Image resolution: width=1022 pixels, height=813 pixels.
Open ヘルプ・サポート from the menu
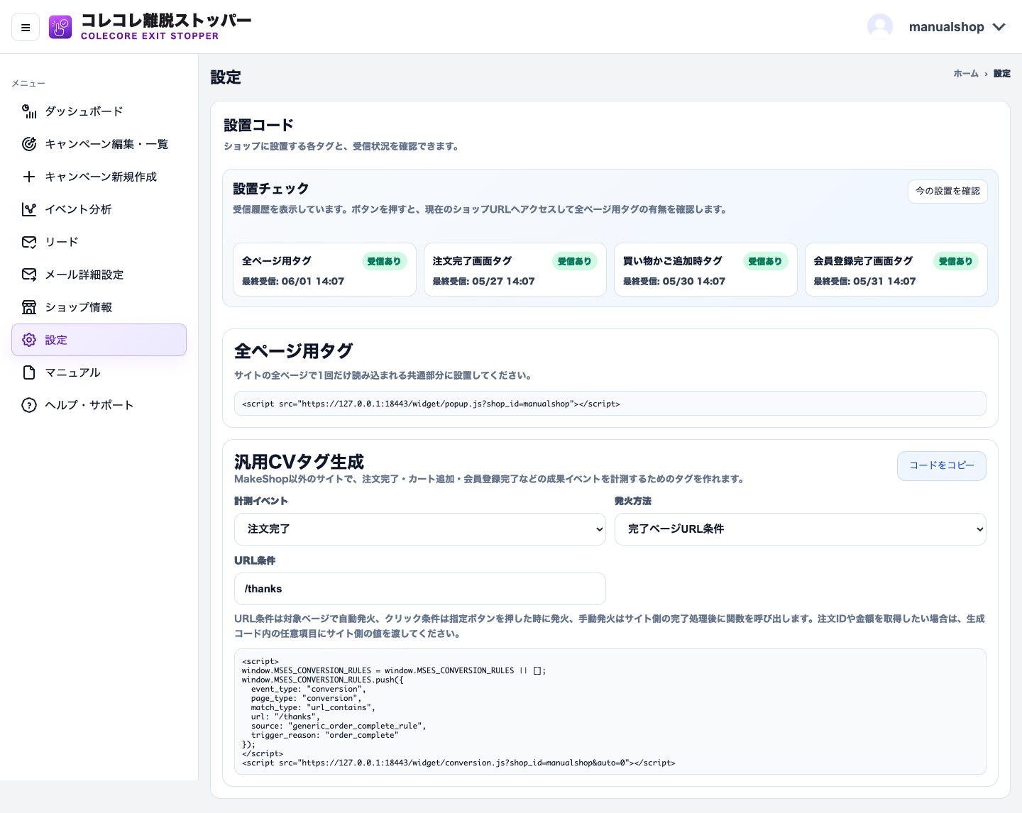pos(99,405)
